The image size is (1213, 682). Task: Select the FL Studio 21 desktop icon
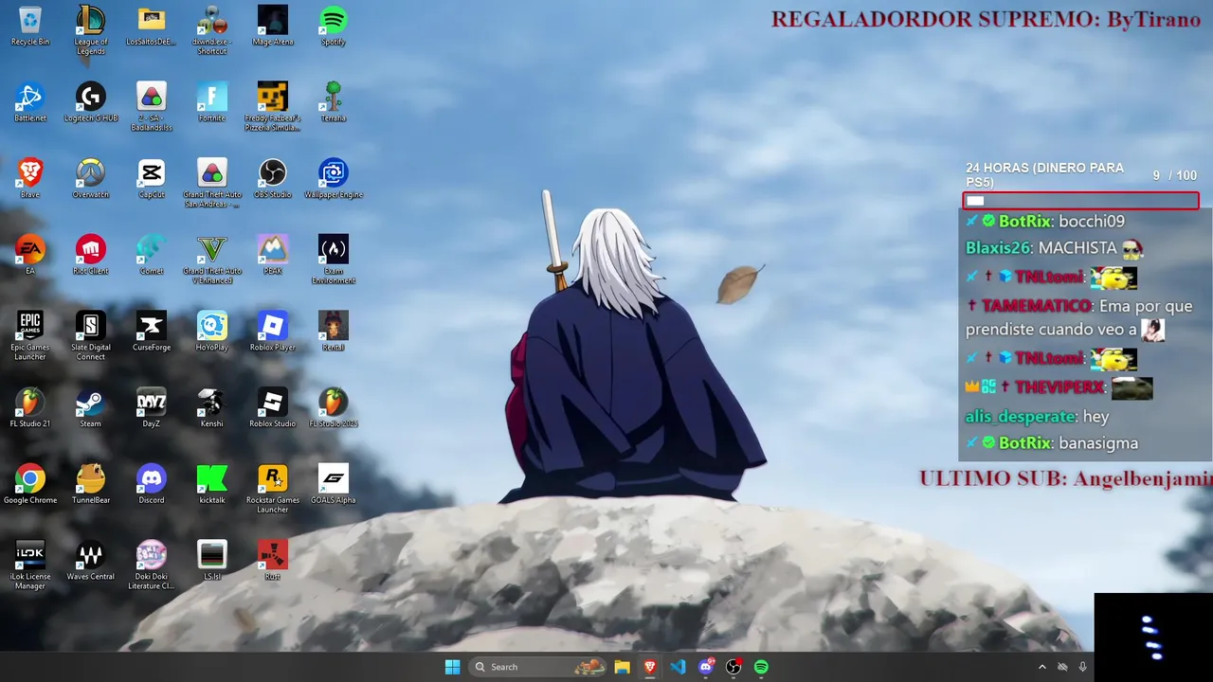click(30, 409)
